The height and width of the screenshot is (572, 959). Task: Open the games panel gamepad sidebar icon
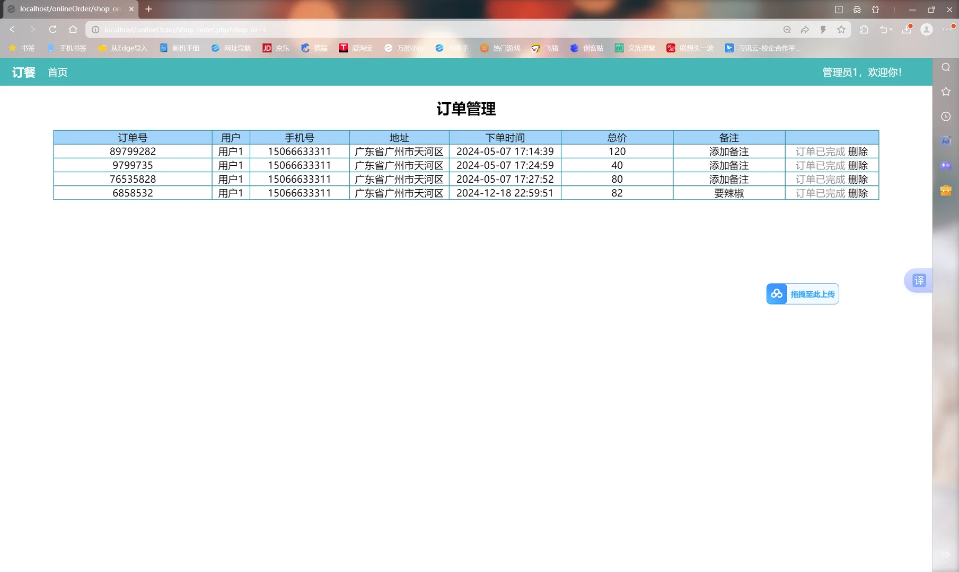click(x=946, y=165)
